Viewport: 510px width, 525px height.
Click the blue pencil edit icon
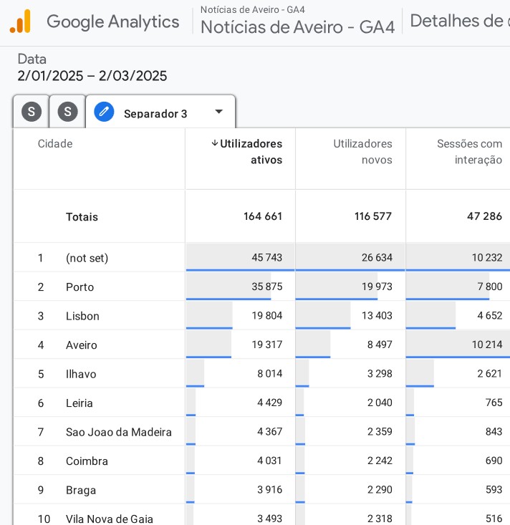(x=104, y=112)
